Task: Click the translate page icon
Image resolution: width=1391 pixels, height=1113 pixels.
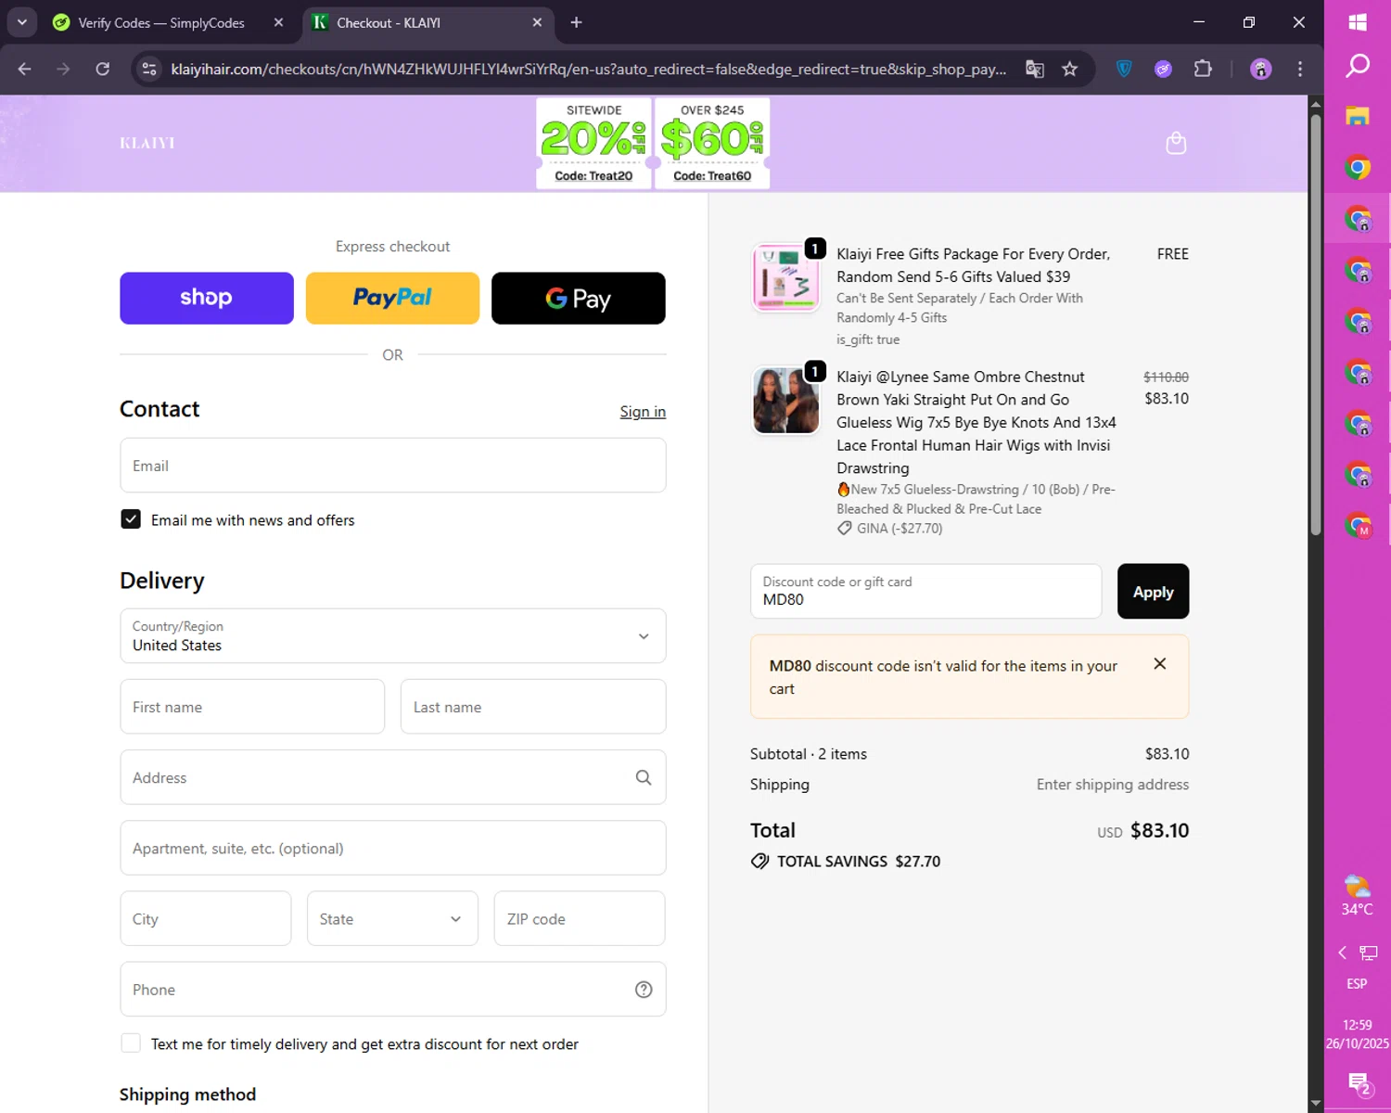Action: pos(1035,69)
